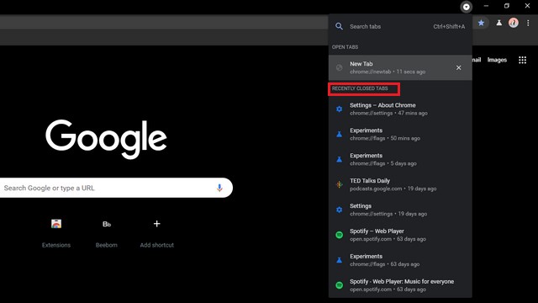Click the Search tabs field

coord(400,26)
